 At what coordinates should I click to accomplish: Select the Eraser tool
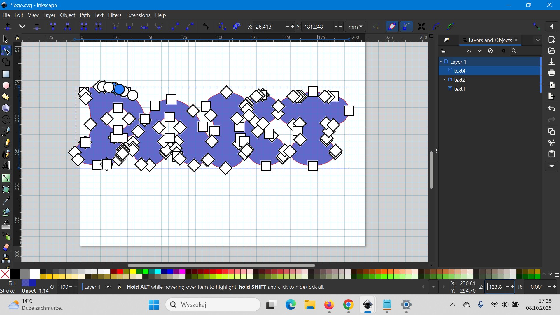coord(6,247)
